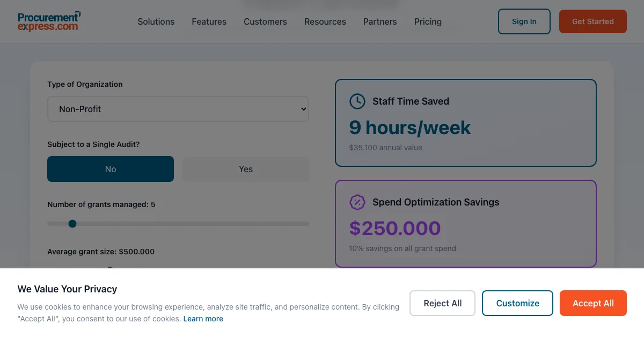Open the Type of Organization dropdown

178,109
